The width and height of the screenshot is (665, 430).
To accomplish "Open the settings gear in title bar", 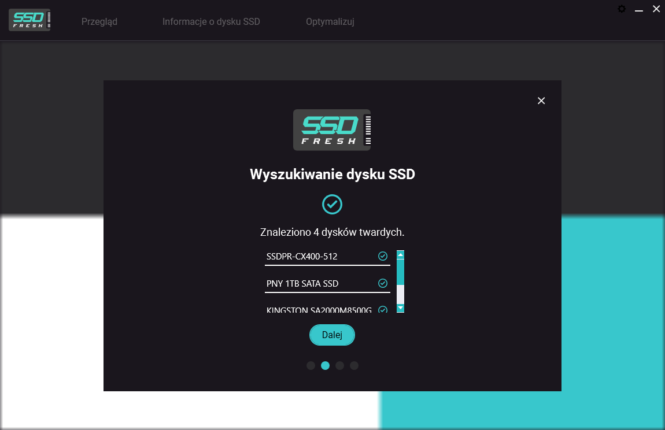I will 621,9.
